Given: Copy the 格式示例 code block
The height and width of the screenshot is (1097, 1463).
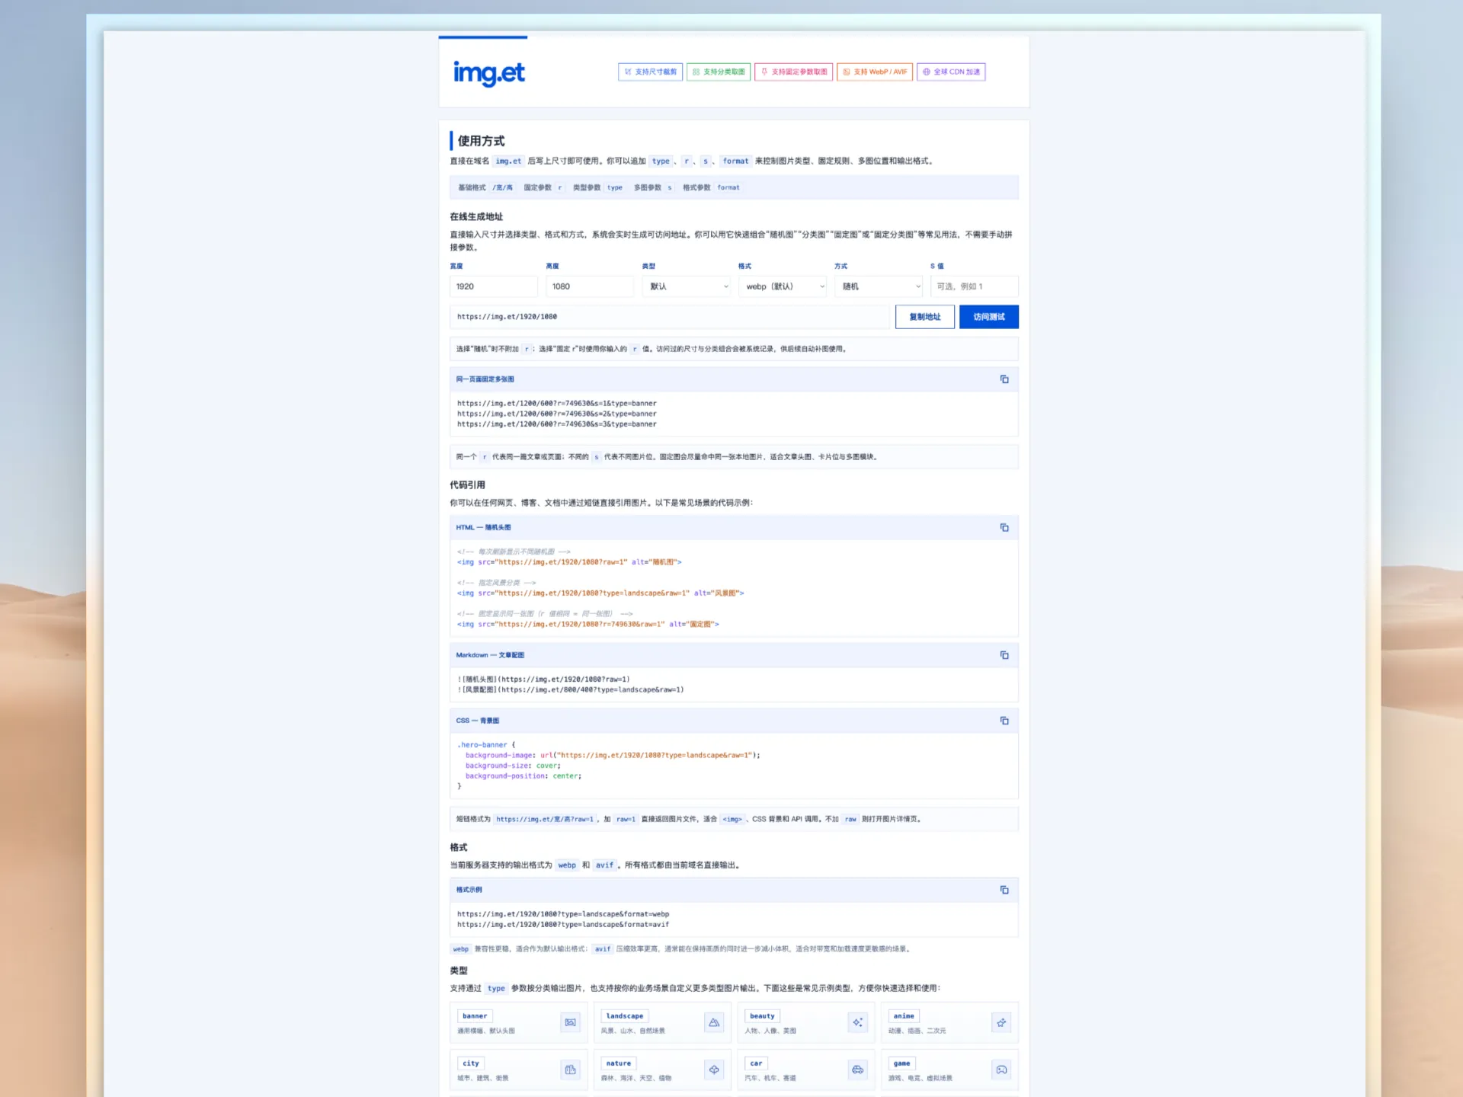Looking at the screenshot, I should [x=1004, y=890].
